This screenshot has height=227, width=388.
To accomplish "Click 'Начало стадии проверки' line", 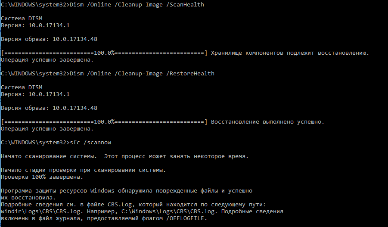I will coord(83,170).
